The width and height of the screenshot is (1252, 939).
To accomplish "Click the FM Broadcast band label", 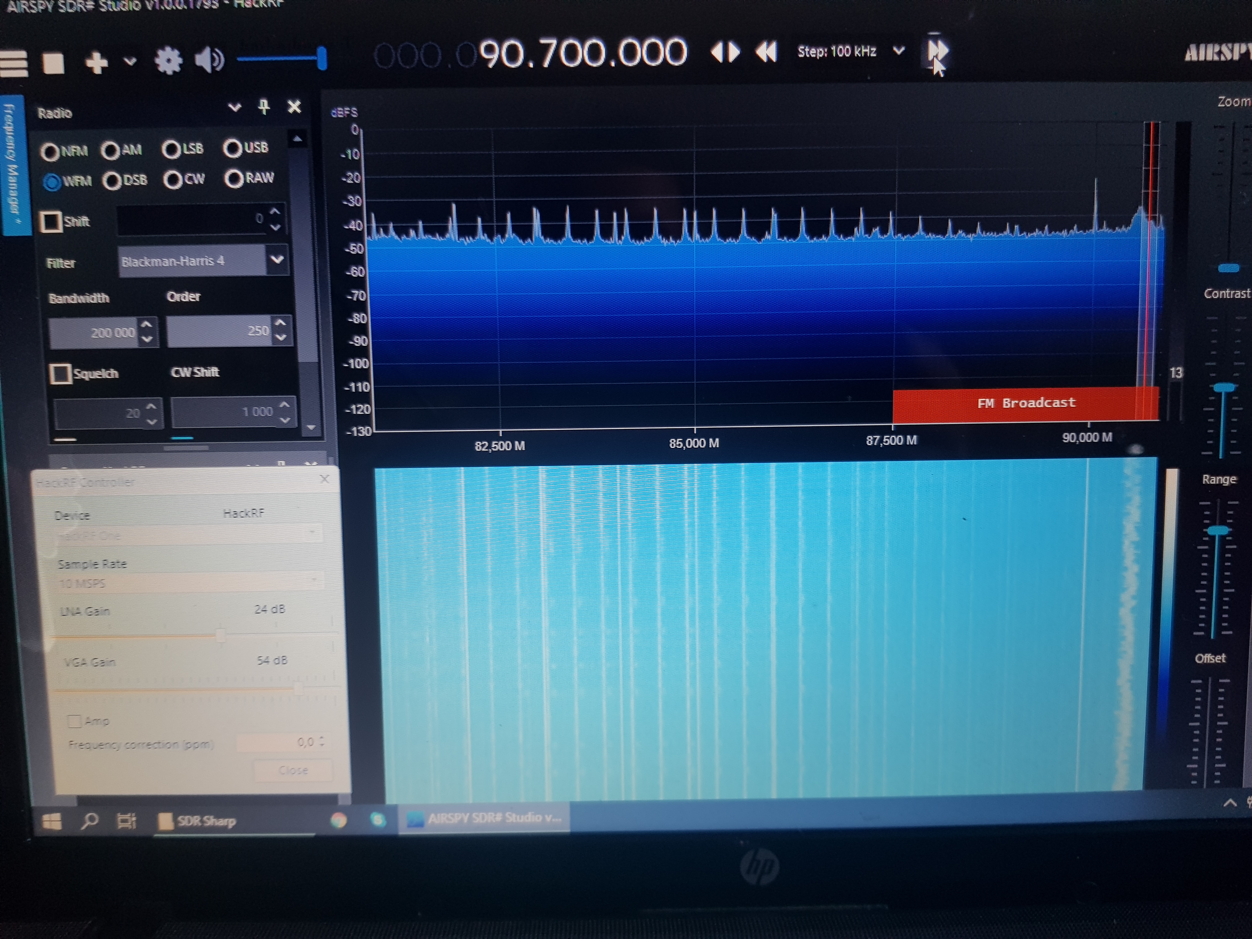I will [1026, 403].
